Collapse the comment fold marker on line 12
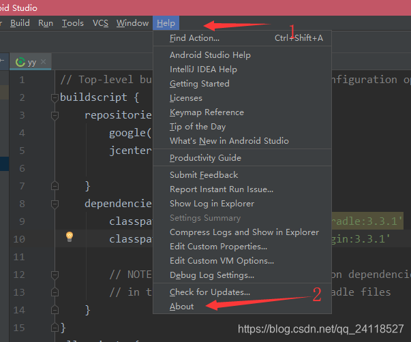This screenshot has height=342, width=411. point(55,275)
